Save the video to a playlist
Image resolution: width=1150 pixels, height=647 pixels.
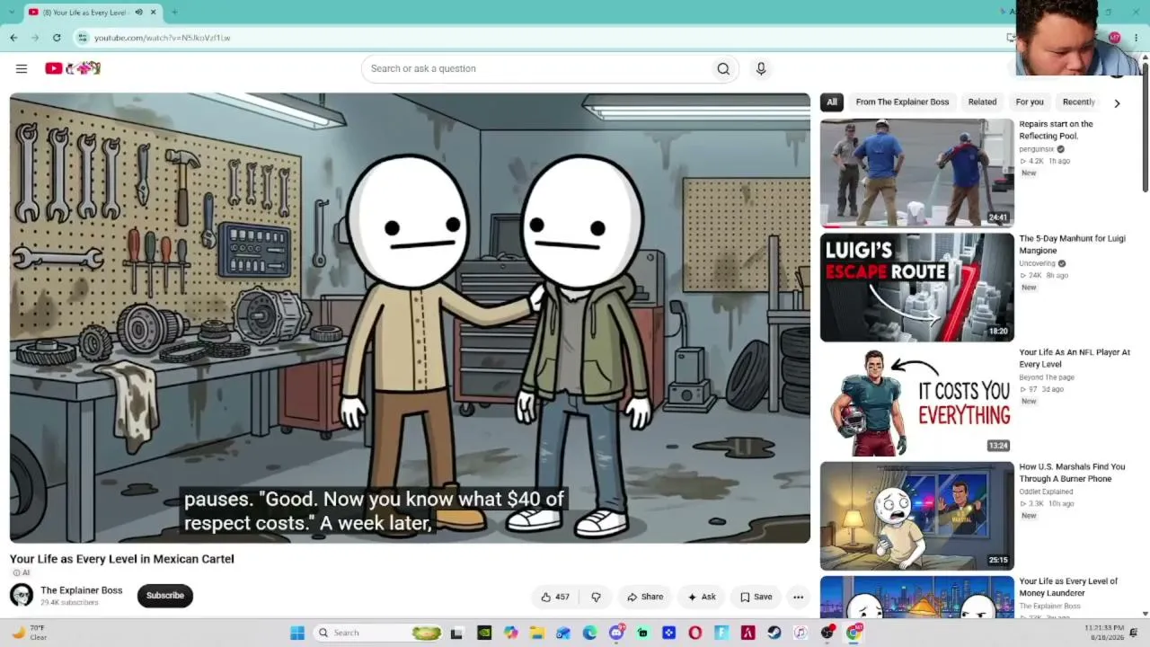click(x=756, y=597)
